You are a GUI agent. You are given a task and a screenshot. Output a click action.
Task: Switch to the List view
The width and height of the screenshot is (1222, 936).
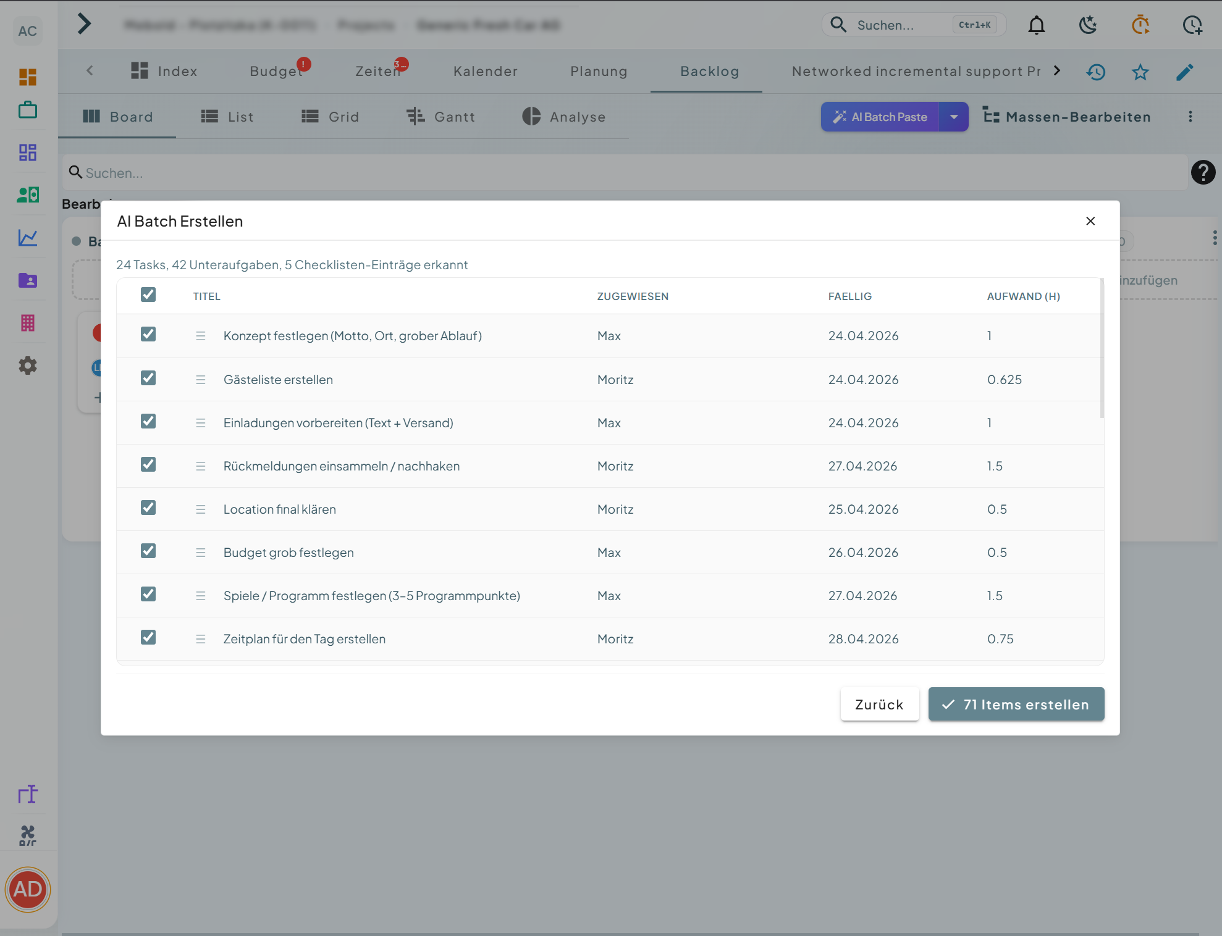(x=227, y=117)
